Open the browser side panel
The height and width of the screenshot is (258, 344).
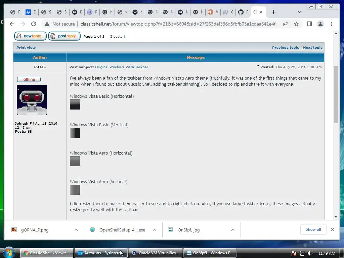click(x=309, y=24)
